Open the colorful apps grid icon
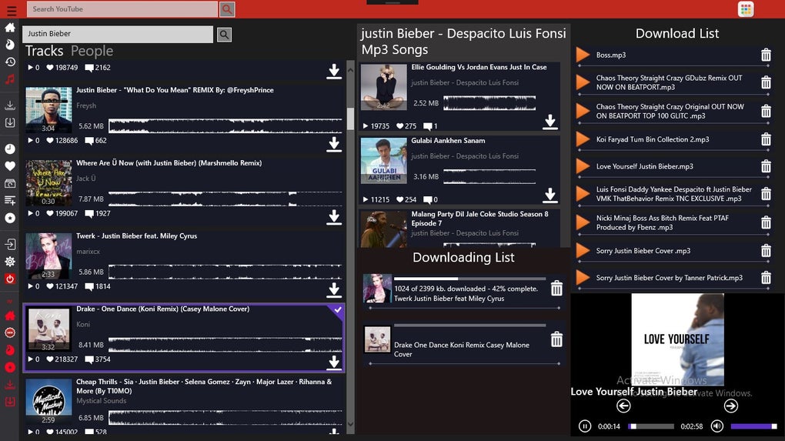 pos(746,9)
